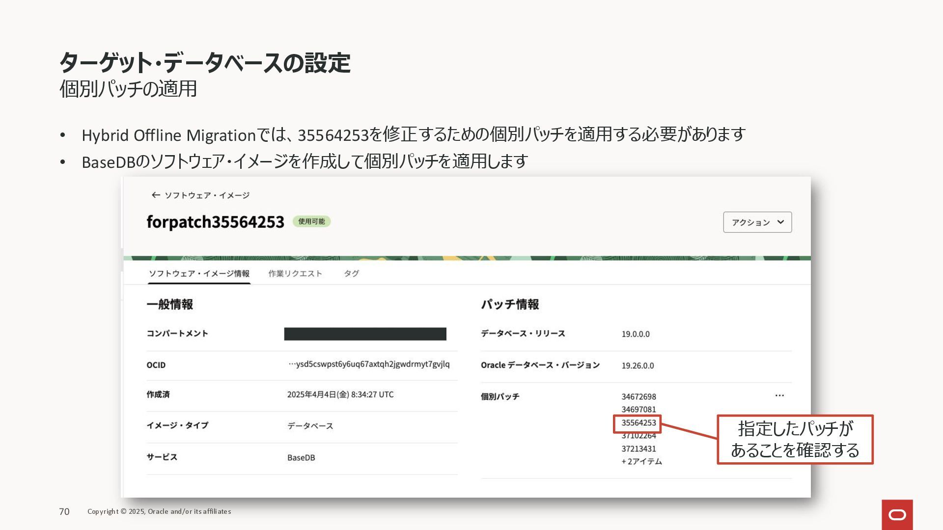The width and height of the screenshot is (943, 530).
Task: Switch to the 作業リクエスト tab
Action: click(295, 273)
